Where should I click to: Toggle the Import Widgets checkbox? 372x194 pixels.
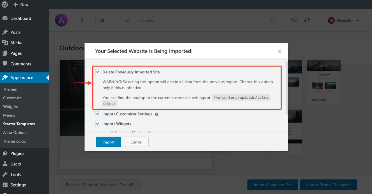[98, 123]
